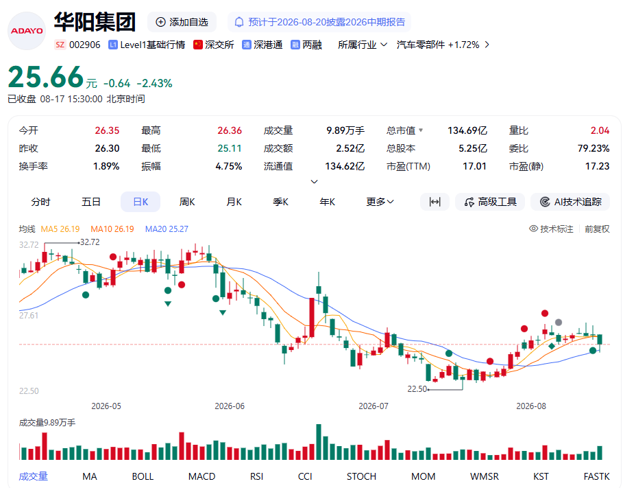Click the Level1基础行情 label
Image resolution: width=623 pixels, height=488 pixels.
click(x=153, y=45)
